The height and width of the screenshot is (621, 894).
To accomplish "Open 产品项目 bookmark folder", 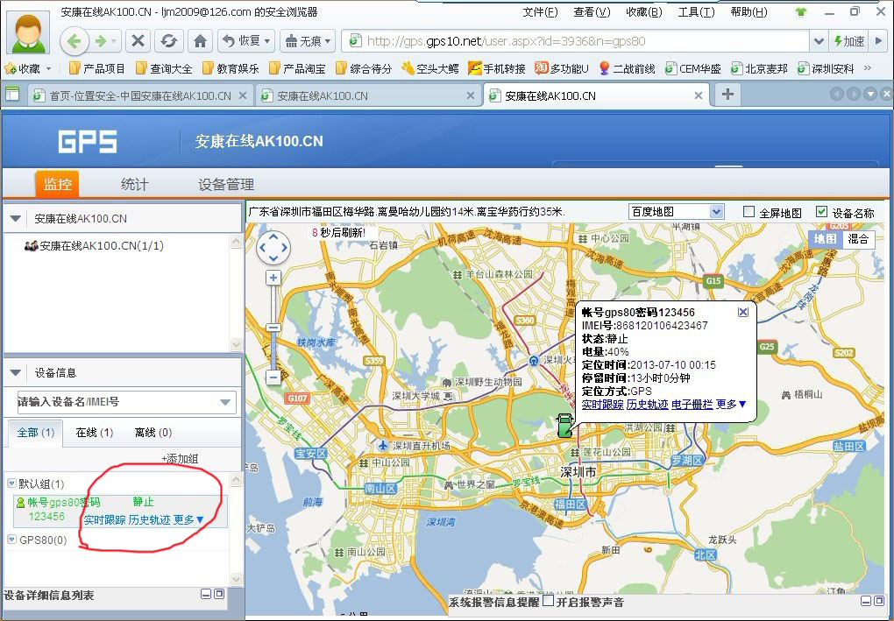I will (x=97, y=69).
